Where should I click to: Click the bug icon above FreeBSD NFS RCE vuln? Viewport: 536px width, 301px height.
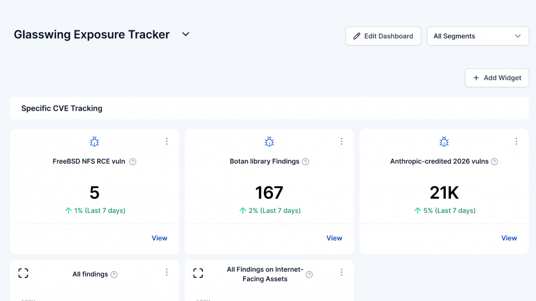94,142
